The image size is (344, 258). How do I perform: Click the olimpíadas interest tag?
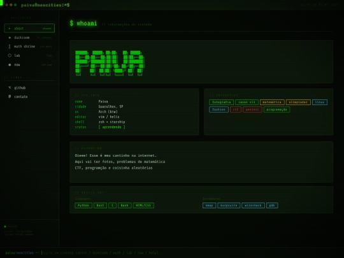298,102
